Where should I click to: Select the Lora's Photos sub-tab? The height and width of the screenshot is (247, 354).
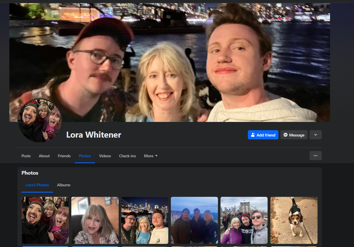(37, 185)
